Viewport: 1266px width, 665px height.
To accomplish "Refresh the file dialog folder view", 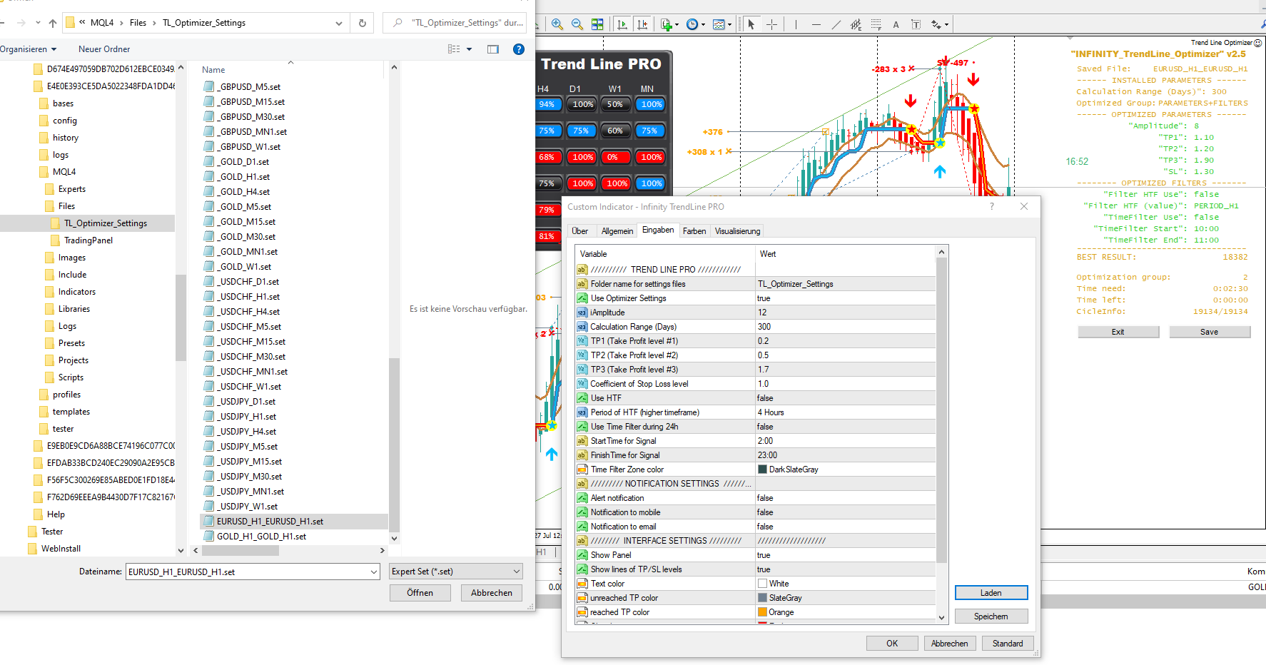I will pos(363,23).
